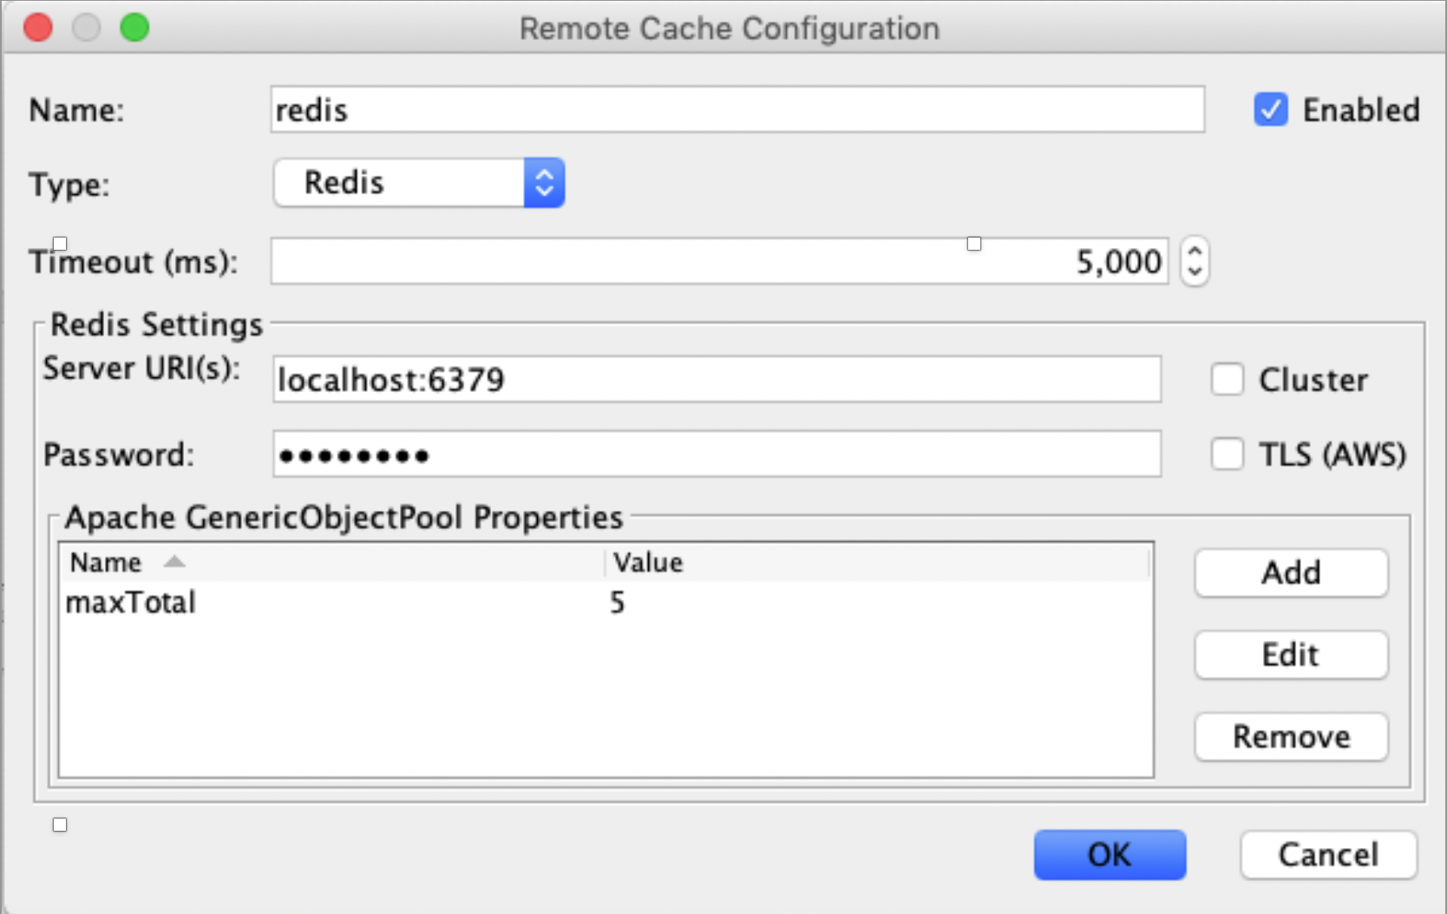Open the Type dropdown showing Redis

420,183
